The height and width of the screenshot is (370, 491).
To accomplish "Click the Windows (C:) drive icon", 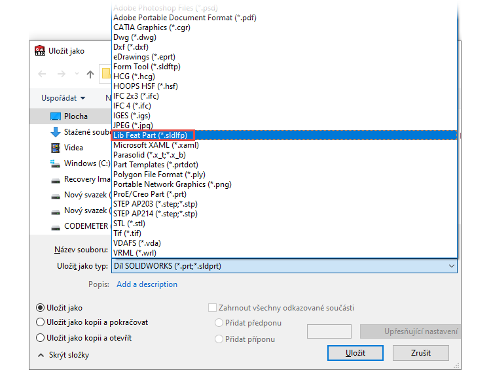I will (56, 163).
